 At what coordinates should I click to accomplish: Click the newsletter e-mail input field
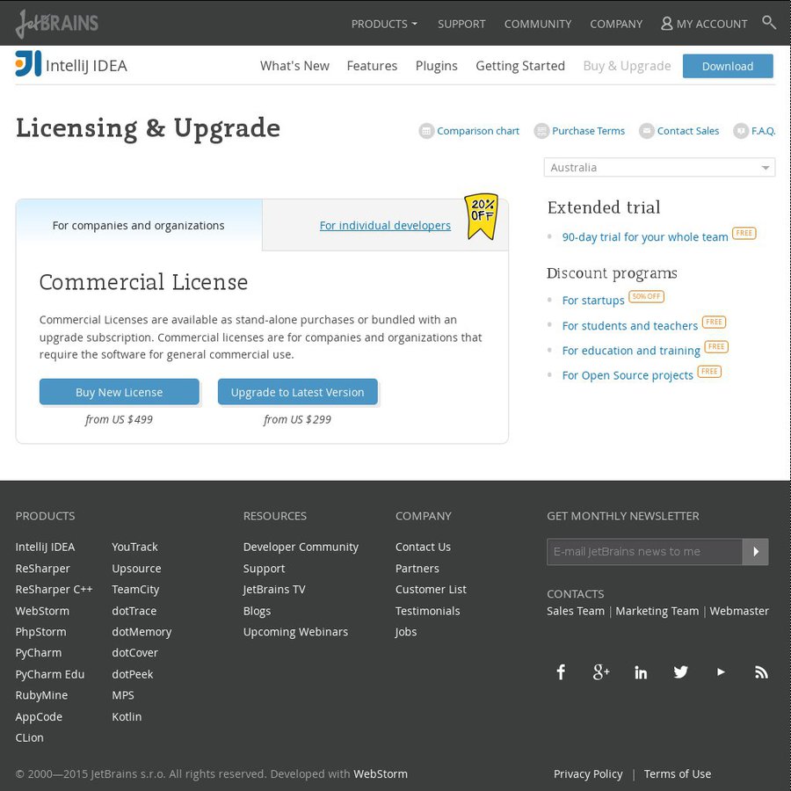pos(645,551)
